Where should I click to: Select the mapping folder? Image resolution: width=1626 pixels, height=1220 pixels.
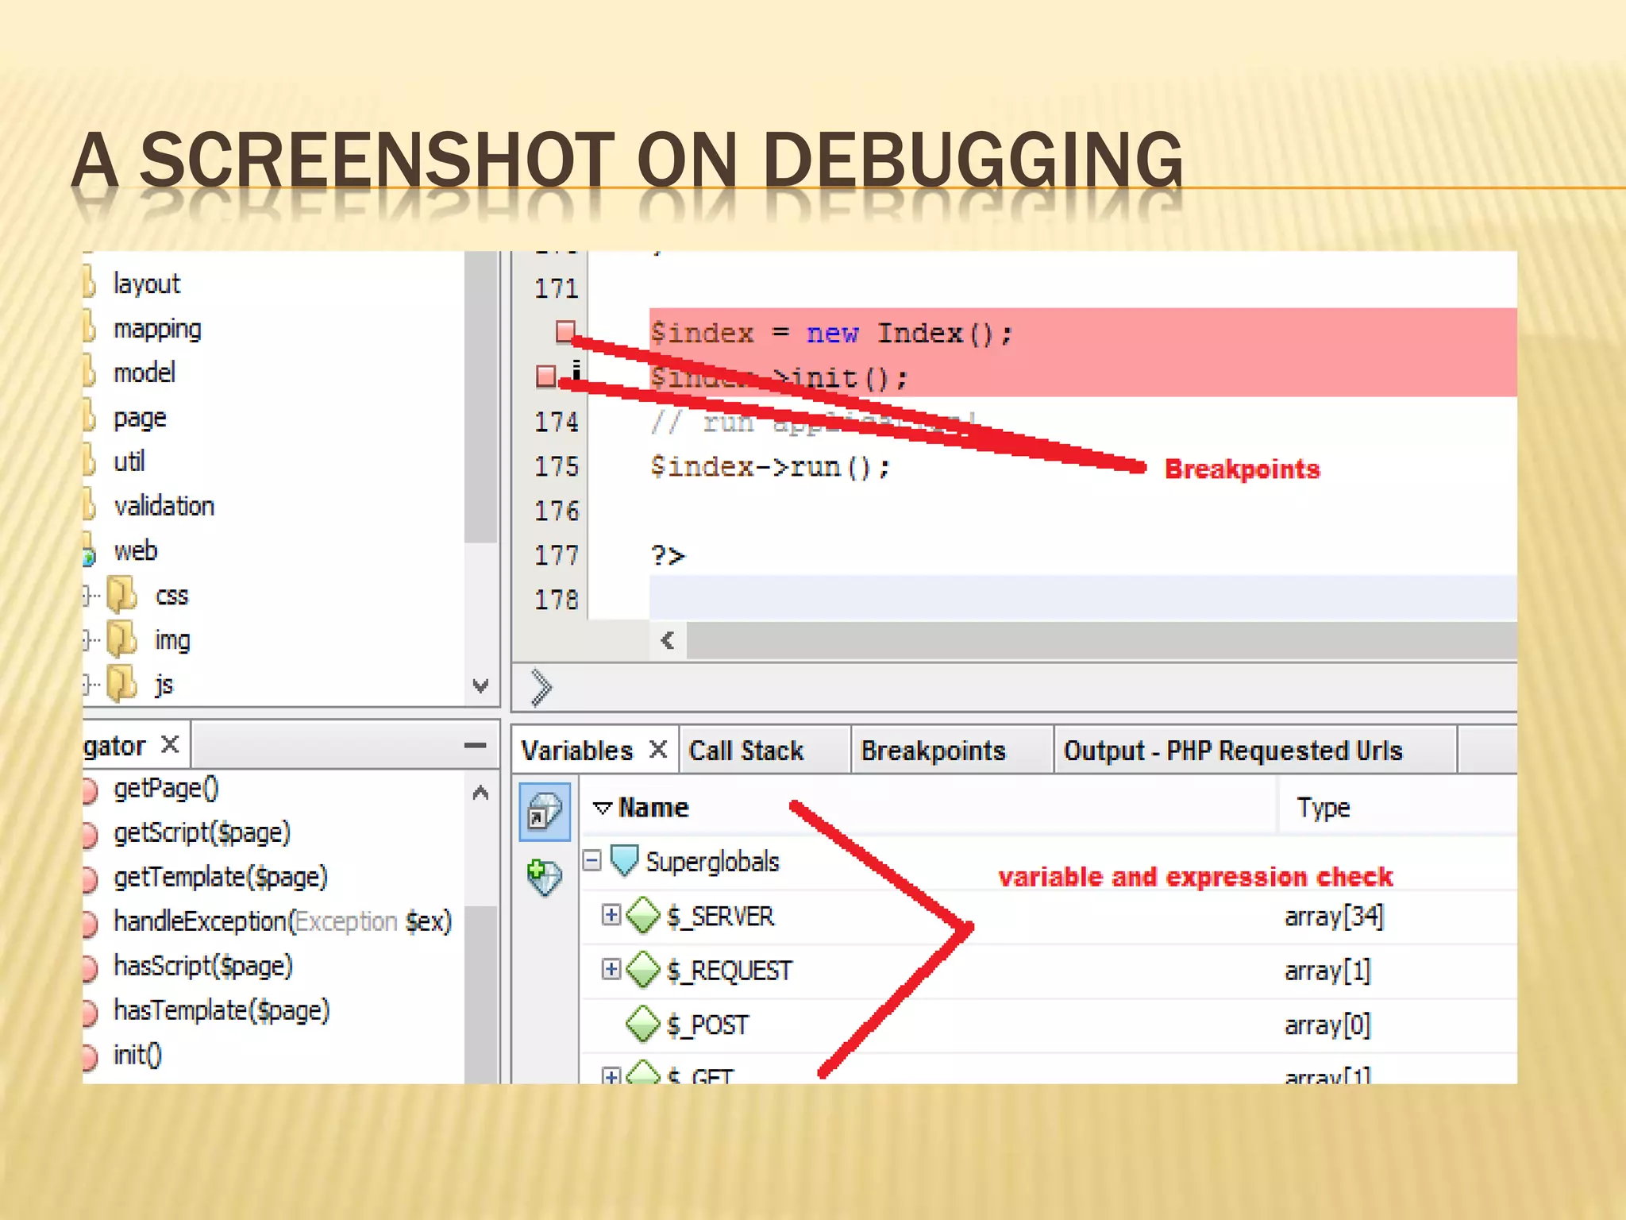point(157,329)
